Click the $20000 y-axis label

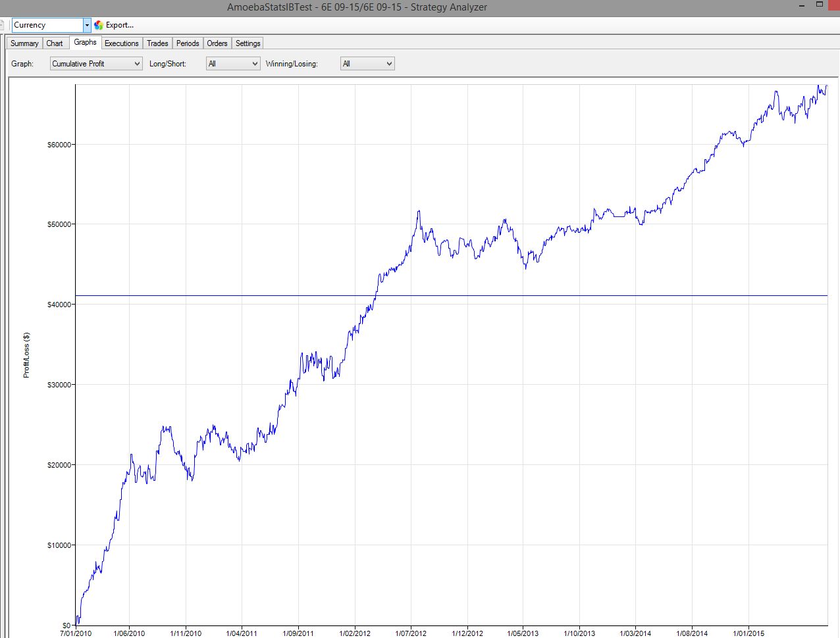(x=59, y=466)
